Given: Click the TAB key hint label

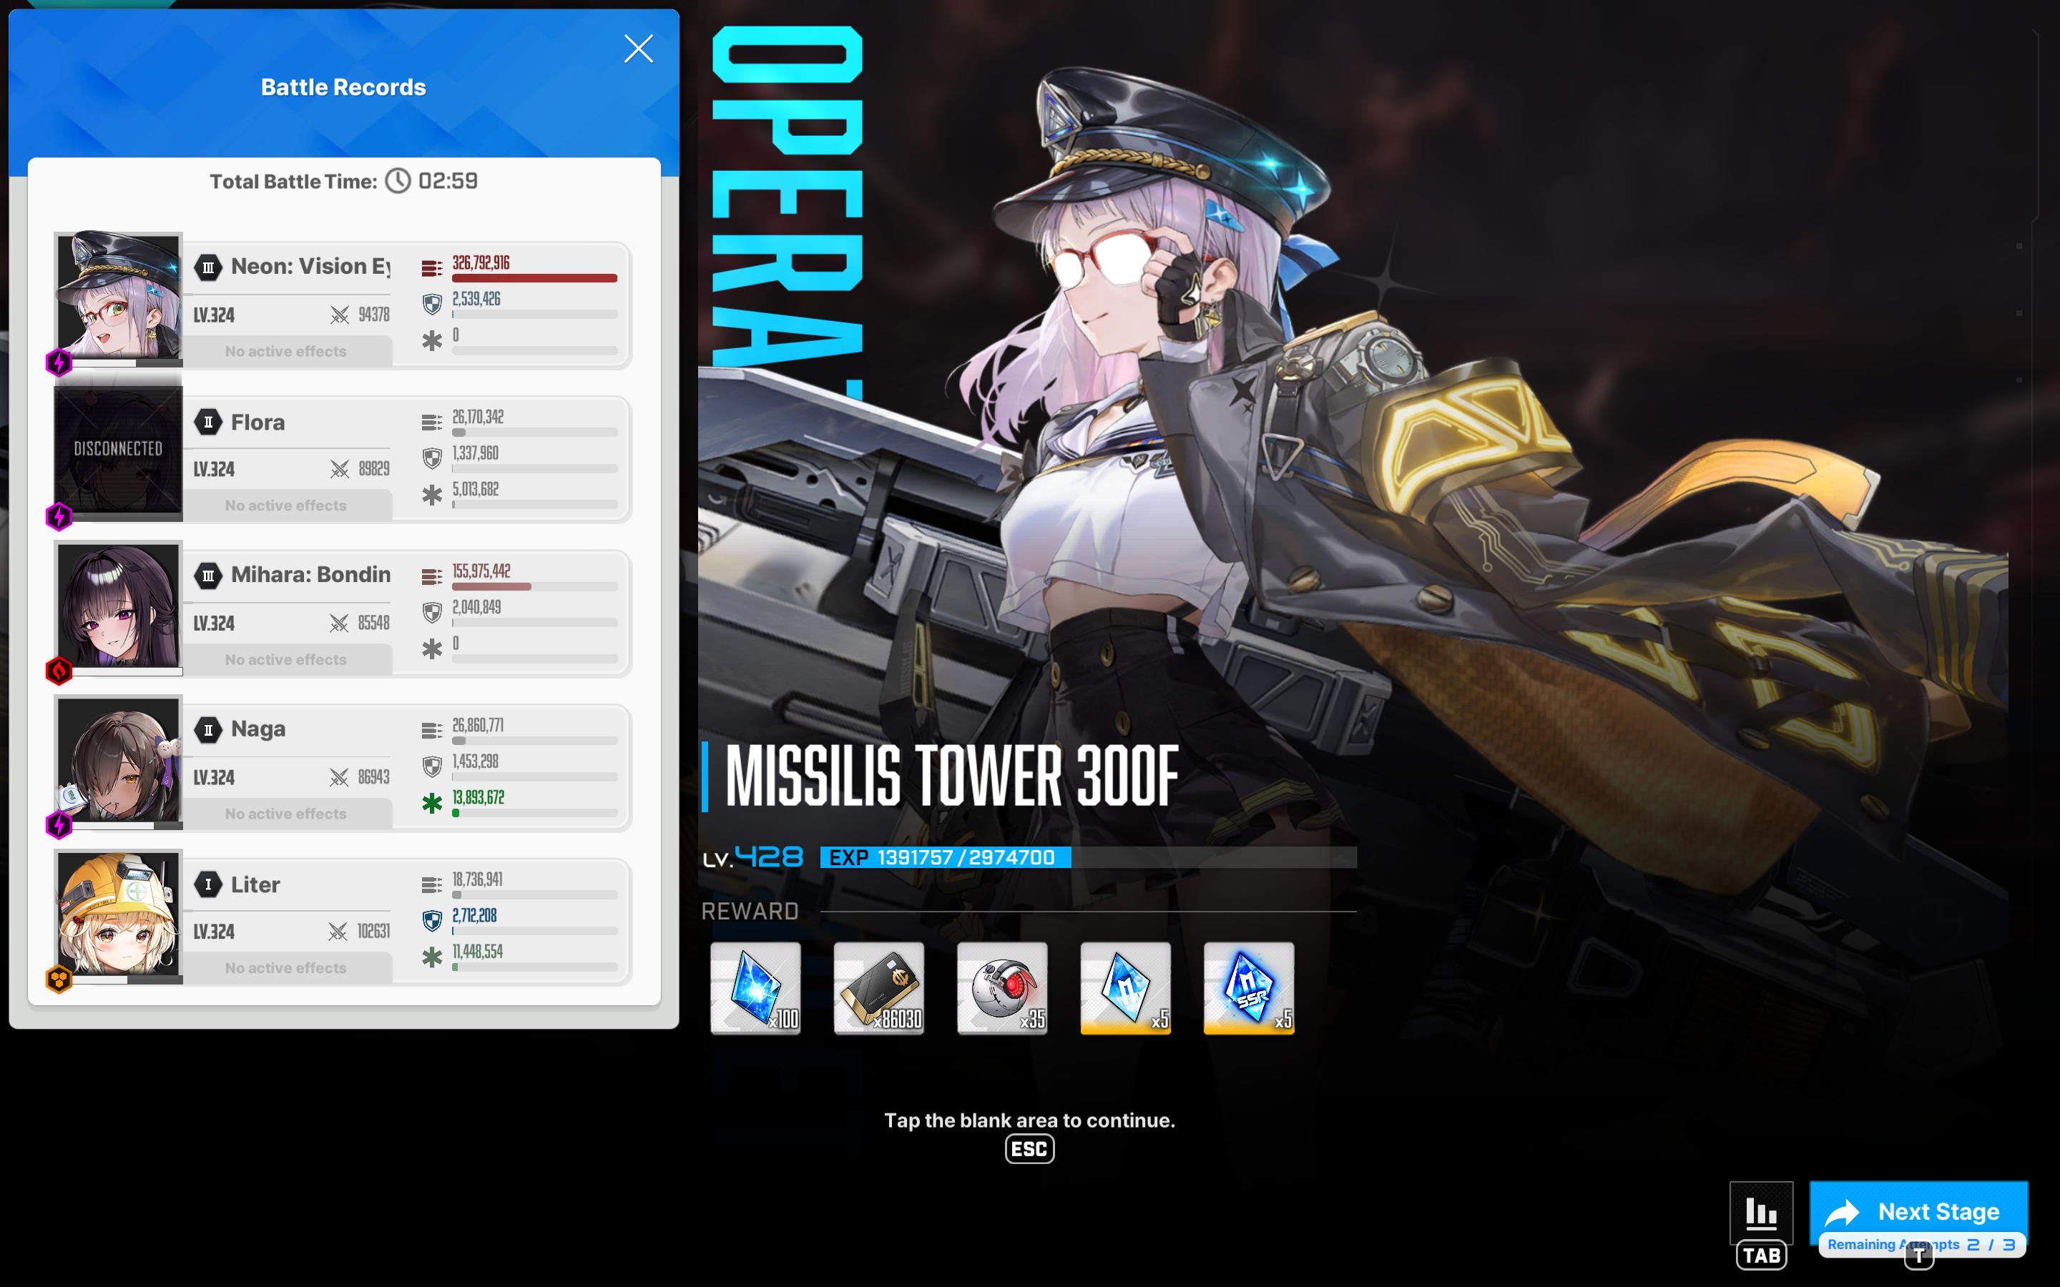Looking at the screenshot, I should 1761,1255.
